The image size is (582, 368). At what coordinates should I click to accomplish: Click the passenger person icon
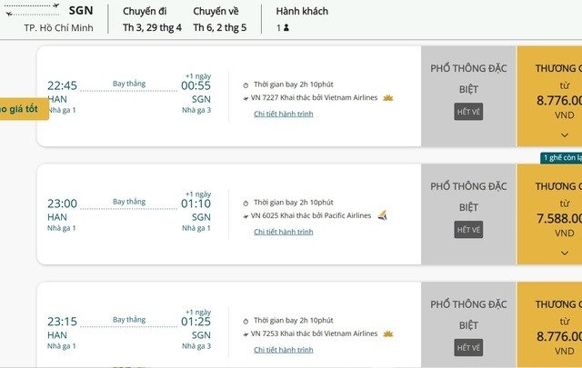coord(286,28)
